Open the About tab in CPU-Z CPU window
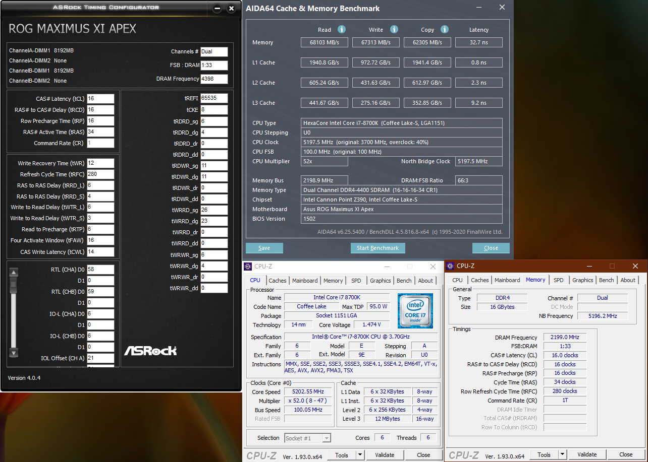 425,281
